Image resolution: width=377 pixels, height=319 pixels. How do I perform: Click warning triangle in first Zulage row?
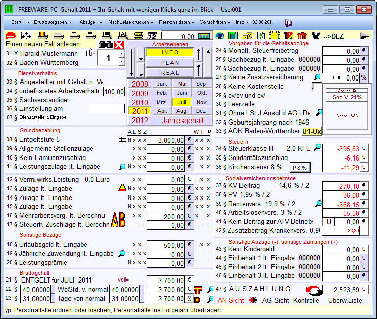(x=122, y=187)
